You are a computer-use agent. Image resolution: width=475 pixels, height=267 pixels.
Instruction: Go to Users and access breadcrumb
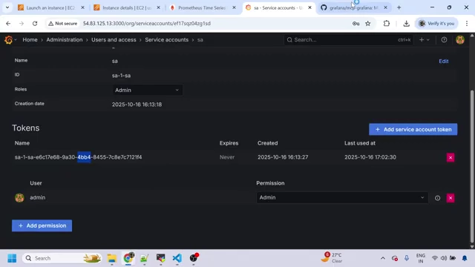114,39
